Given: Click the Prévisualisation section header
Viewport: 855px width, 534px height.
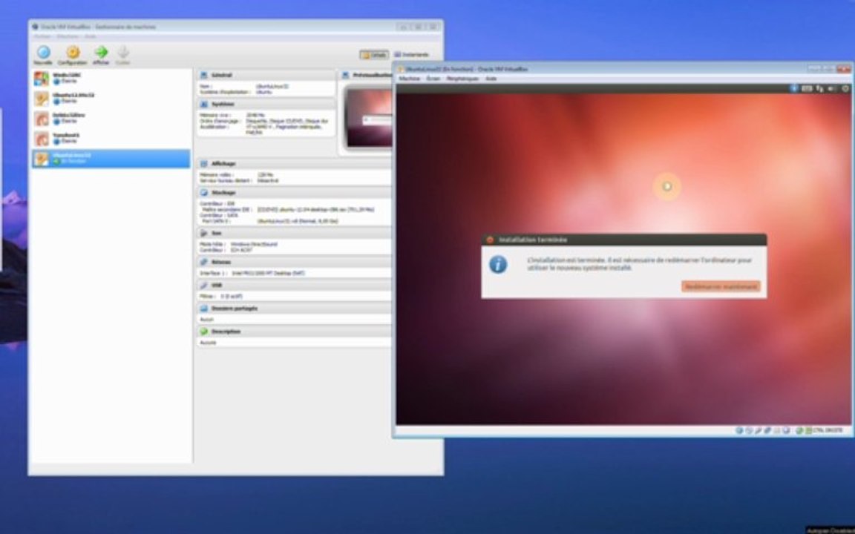Looking at the screenshot, I should (367, 75).
